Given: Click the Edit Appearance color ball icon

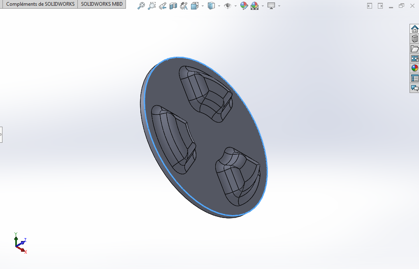Looking at the screenshot, I should pyautogui.click(x=244, y=6).
